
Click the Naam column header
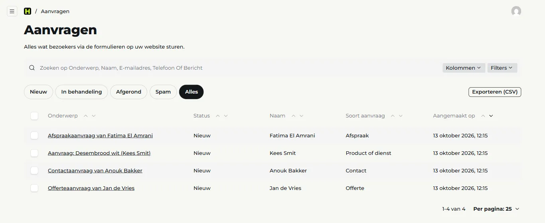click(x=277, y=116)
